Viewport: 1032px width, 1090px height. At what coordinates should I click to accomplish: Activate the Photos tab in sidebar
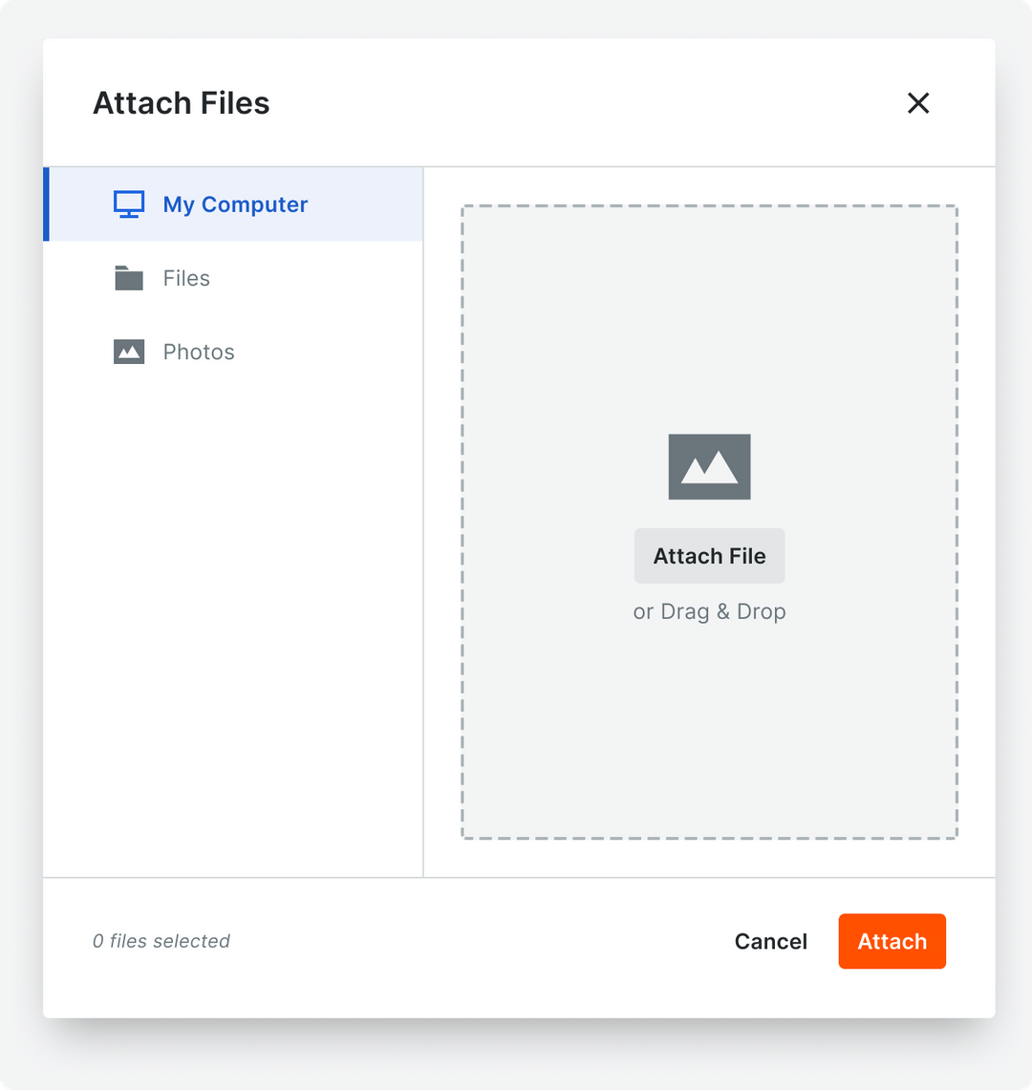(199, 352)
